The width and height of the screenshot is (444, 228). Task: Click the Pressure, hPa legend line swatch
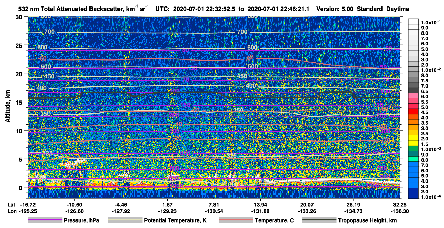(45, 220)
